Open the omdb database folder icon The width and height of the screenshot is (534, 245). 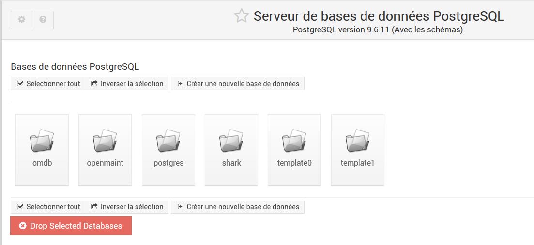[x=42, y=141]
